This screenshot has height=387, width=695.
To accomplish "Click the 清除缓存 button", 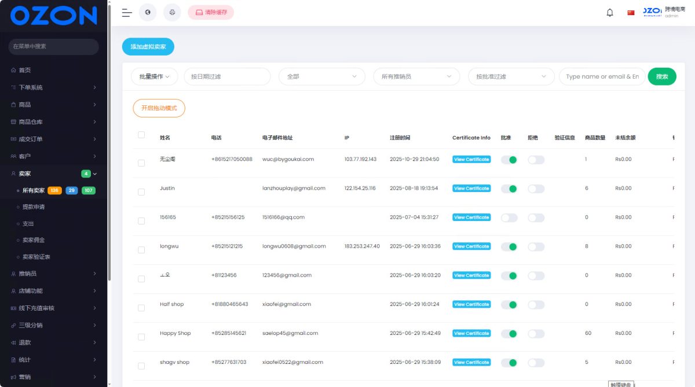I will click(x=211, y=12).
